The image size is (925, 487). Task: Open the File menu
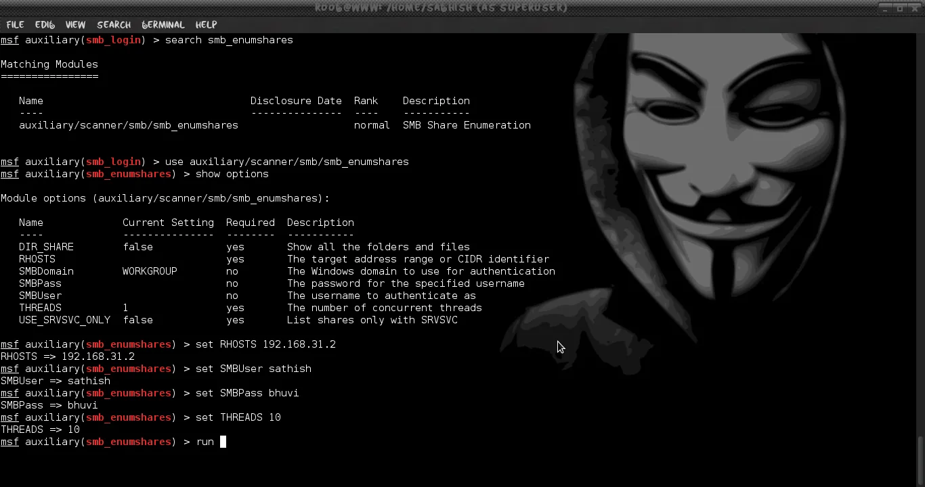[15, 24]
